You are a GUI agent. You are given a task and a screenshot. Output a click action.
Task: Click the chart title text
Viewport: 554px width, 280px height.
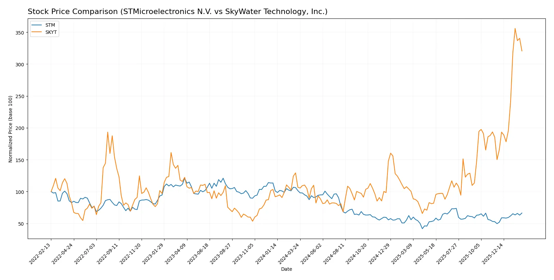(x=177, y=12)
